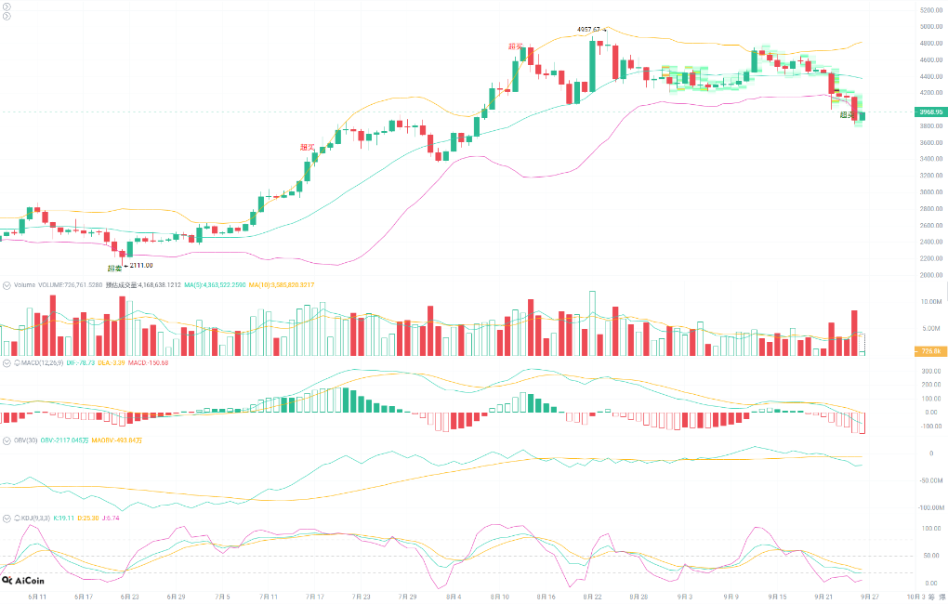Click the current price tag 3968.95
The width and height of the screenshot is (948, 604).
pyautogui.click(x=930, y=112)
